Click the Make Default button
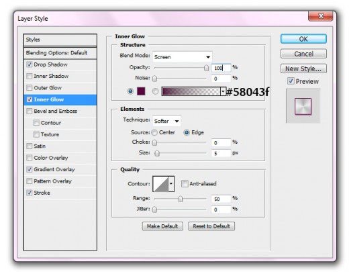The height and width of the screenshot is (272, 349). [x=162, y=226]
